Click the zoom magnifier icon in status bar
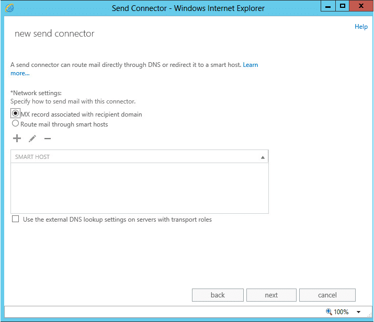The width and height of the screenshot is (374, 322). tap(329, 312)
